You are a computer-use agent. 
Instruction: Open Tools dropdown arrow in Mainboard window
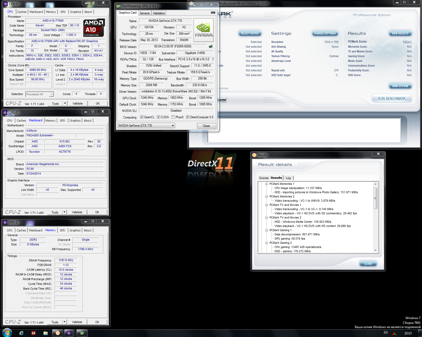(x=64, y=212)
